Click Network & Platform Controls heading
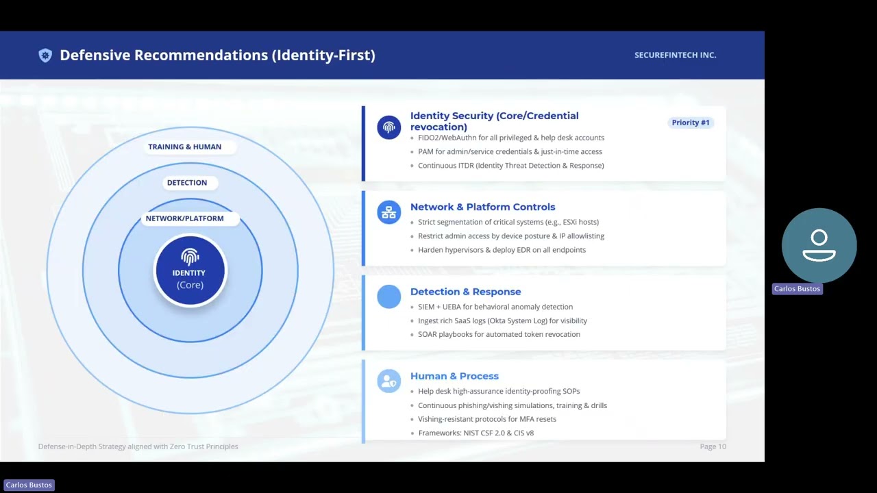Screen dimensions: 877x493 (482, 207)
